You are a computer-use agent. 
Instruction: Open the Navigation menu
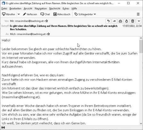tap(41, 9)
